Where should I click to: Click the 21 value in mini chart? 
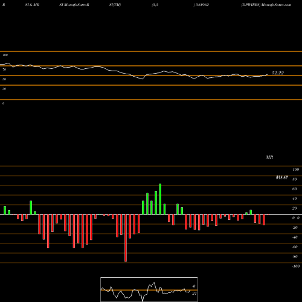[194, 294]
